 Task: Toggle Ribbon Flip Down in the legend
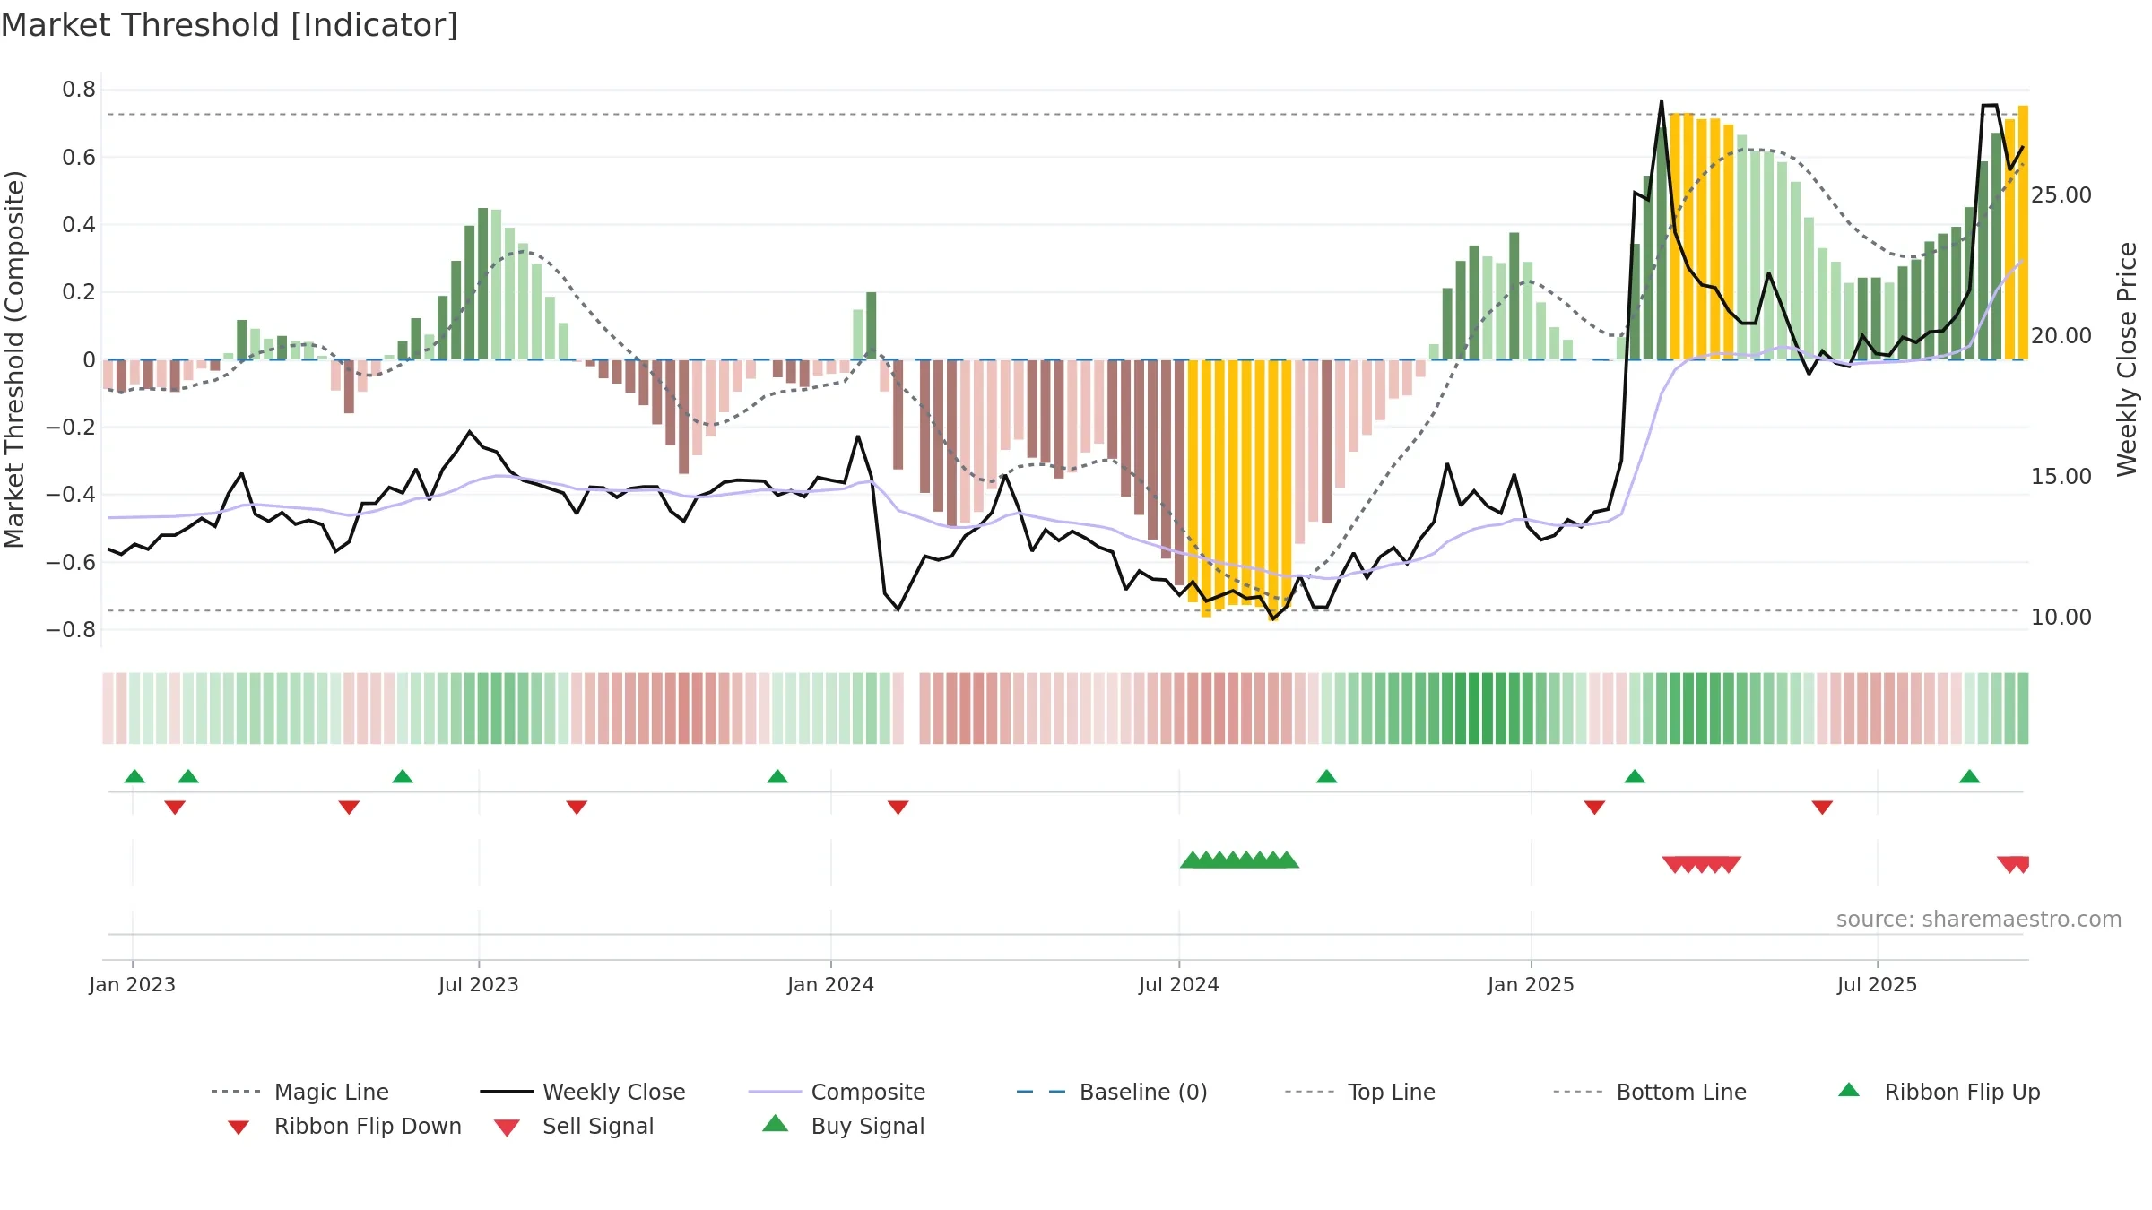tap(344, 1126)
